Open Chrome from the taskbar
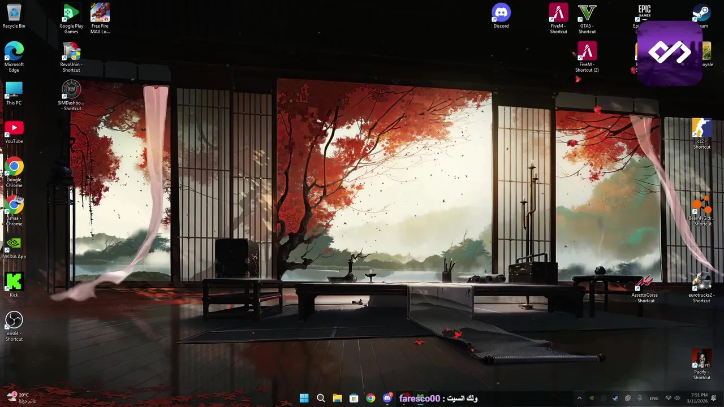This screenshot has height=407, width=724. pyautogui.click(x=370, y=399)
